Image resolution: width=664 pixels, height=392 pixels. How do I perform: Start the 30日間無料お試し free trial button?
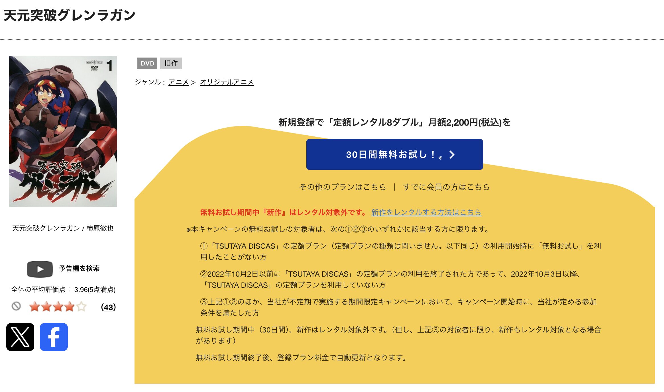(394, 154)
